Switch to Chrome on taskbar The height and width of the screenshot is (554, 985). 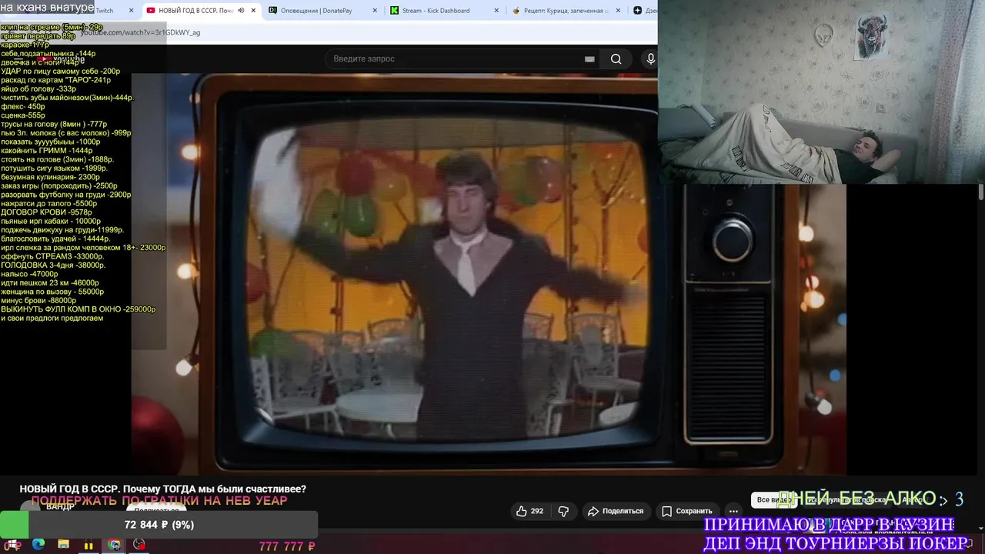115,545
